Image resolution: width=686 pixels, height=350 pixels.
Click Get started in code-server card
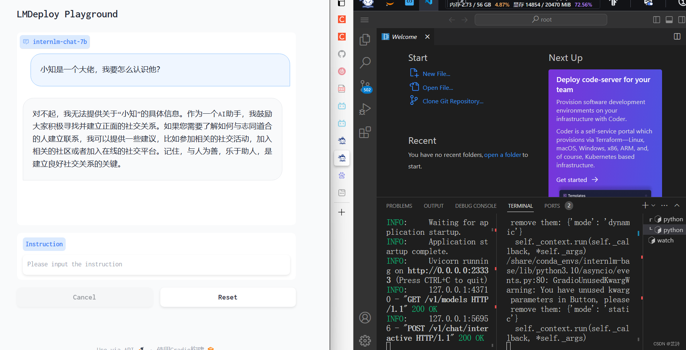point(577,180)
